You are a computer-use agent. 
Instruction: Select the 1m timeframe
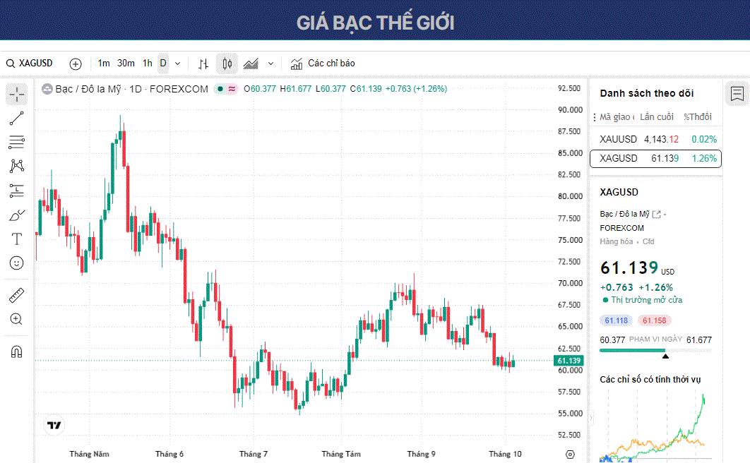pos(104,64)
